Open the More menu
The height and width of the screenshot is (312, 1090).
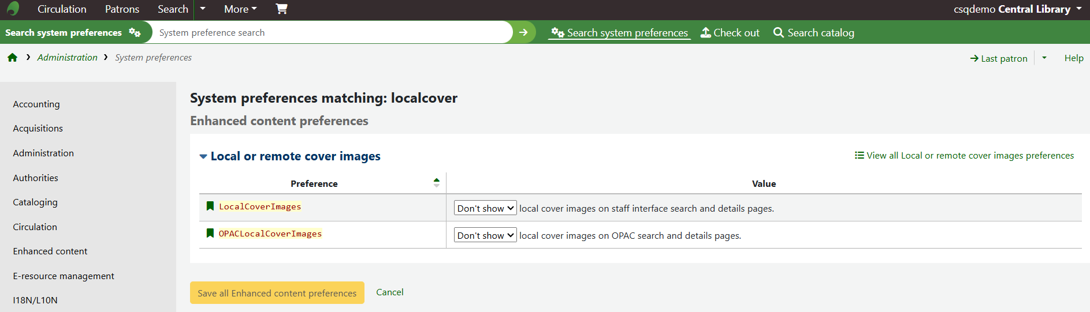coord(240,9)
